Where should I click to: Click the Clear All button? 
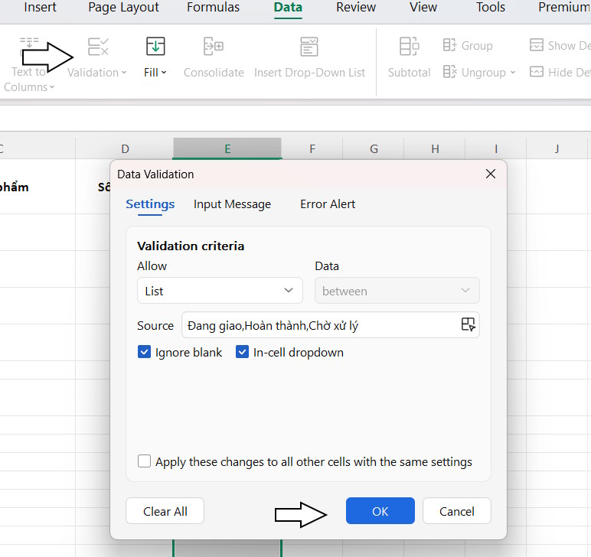[165, 511]
